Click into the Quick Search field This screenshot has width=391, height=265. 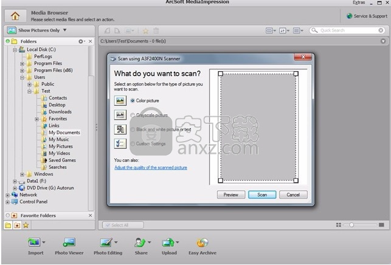347,30
